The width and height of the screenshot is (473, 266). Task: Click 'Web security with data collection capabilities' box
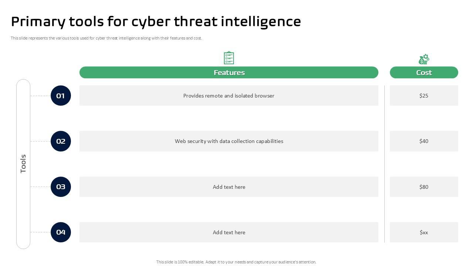tap(229, 141)
